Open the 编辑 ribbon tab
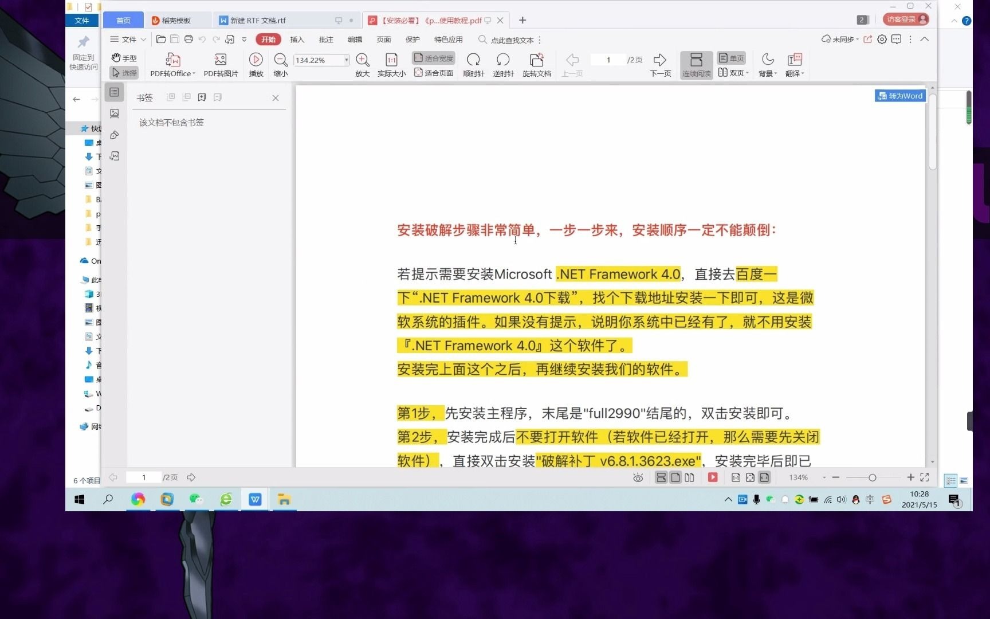Image resolution: width=990 pixels, height=619 pixels. pyautogui.click(x=355, y=39)
